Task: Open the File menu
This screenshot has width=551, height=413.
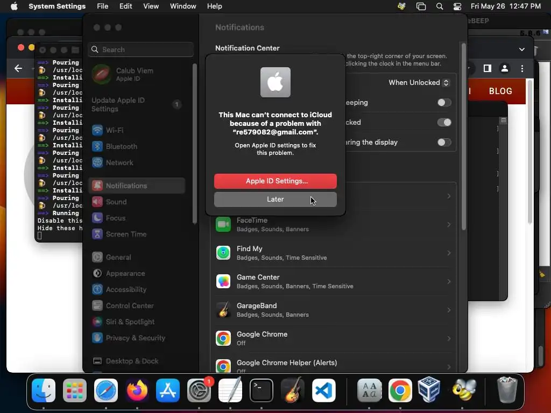Action: point(103,6)
